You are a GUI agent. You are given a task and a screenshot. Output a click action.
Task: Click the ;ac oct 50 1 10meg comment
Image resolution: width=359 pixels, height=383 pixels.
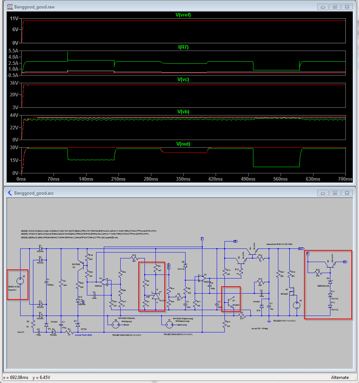[259, 328]
